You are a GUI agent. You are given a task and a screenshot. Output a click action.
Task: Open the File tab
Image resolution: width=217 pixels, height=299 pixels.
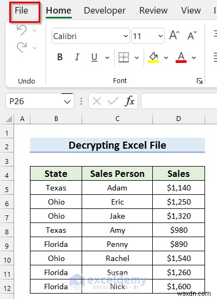tap(21, 10)
